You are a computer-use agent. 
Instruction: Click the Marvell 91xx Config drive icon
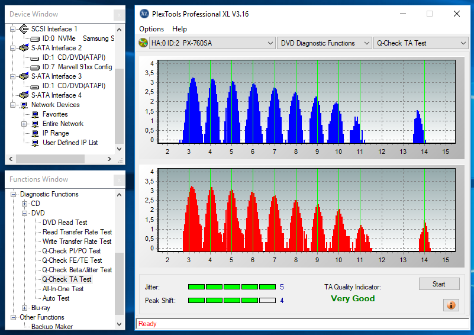pos(35,67)
